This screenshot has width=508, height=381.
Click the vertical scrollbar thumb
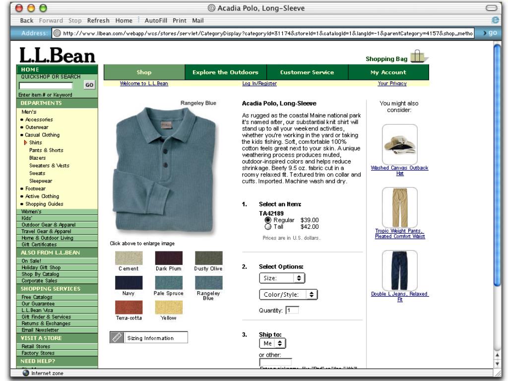[x=497, y=165]
